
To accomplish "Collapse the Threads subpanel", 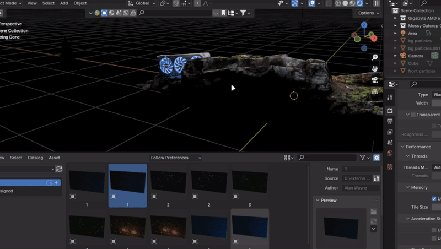I will [x=407, y=156].
